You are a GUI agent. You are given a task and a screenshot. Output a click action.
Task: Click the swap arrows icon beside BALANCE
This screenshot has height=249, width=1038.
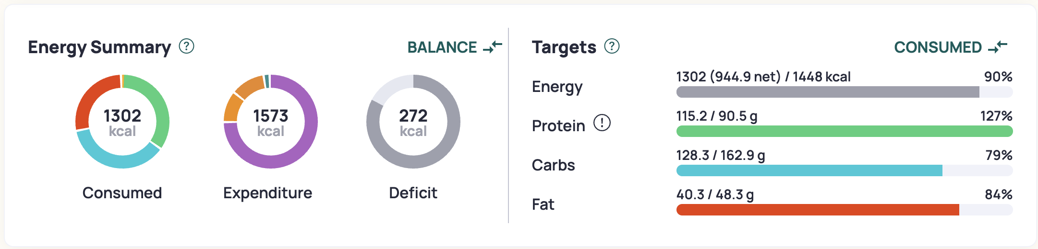pyautogui.click(x=493, y=47)
